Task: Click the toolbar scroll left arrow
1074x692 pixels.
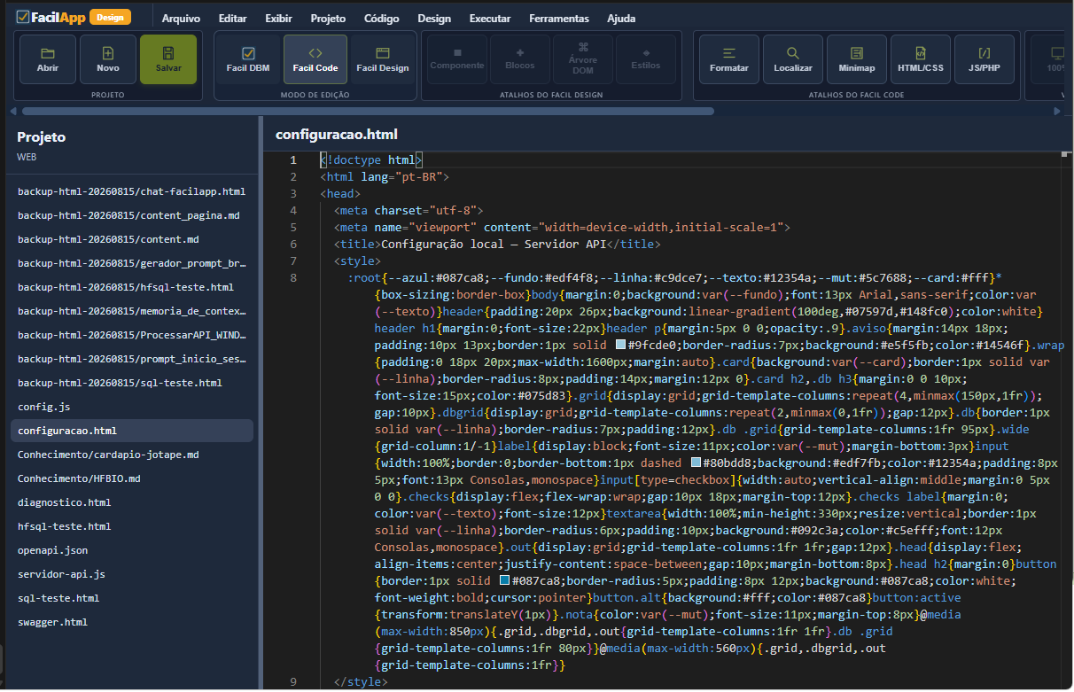Action: click(x=13, y=112)
